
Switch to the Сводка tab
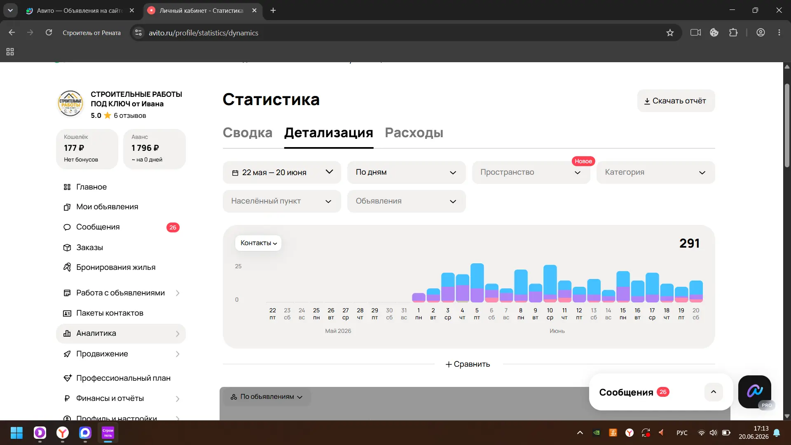coord(248,133)
